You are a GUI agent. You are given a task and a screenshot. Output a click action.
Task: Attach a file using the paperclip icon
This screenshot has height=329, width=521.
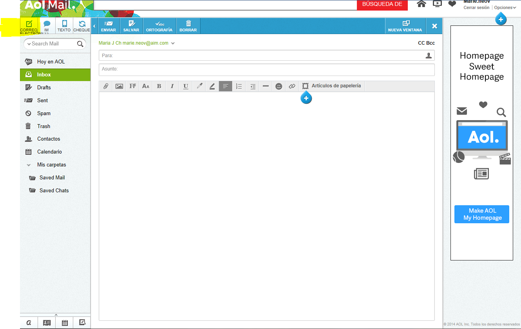(x=105, y=86)
